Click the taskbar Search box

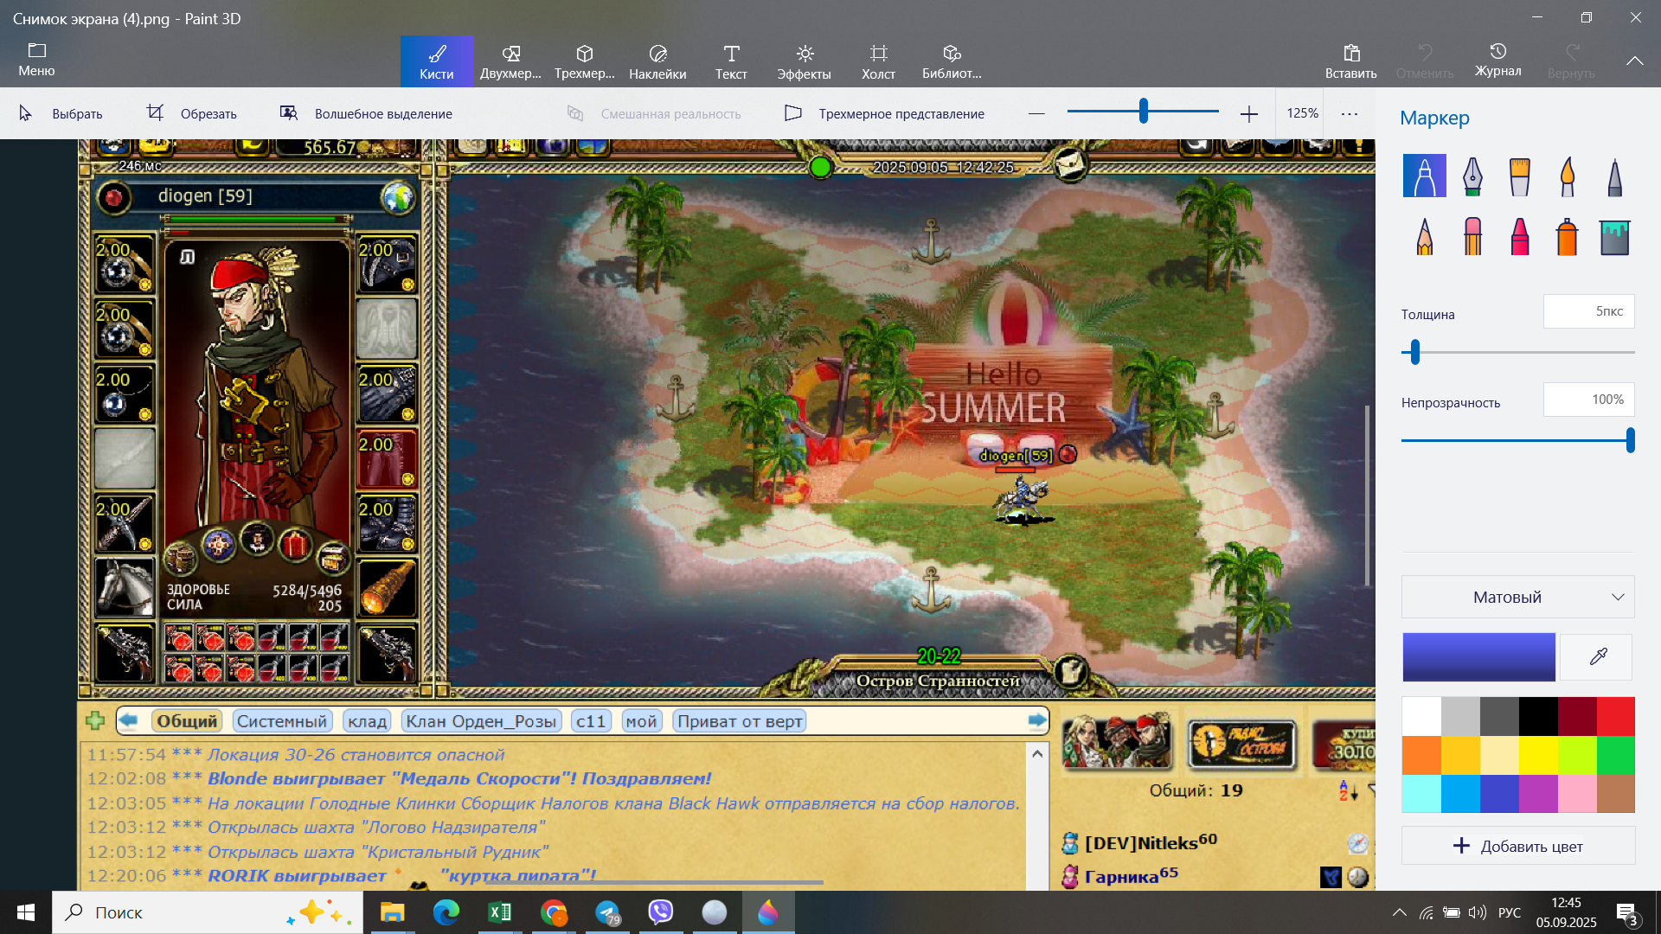(208, 912)
